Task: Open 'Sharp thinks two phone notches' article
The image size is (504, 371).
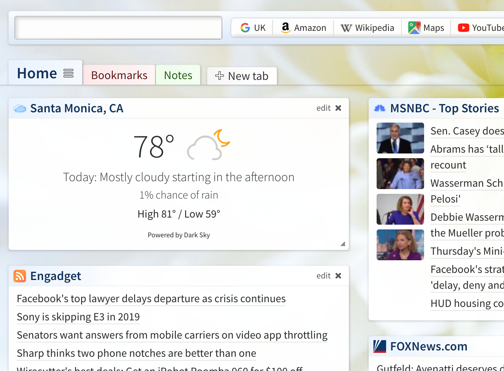Action: point(136,353)
